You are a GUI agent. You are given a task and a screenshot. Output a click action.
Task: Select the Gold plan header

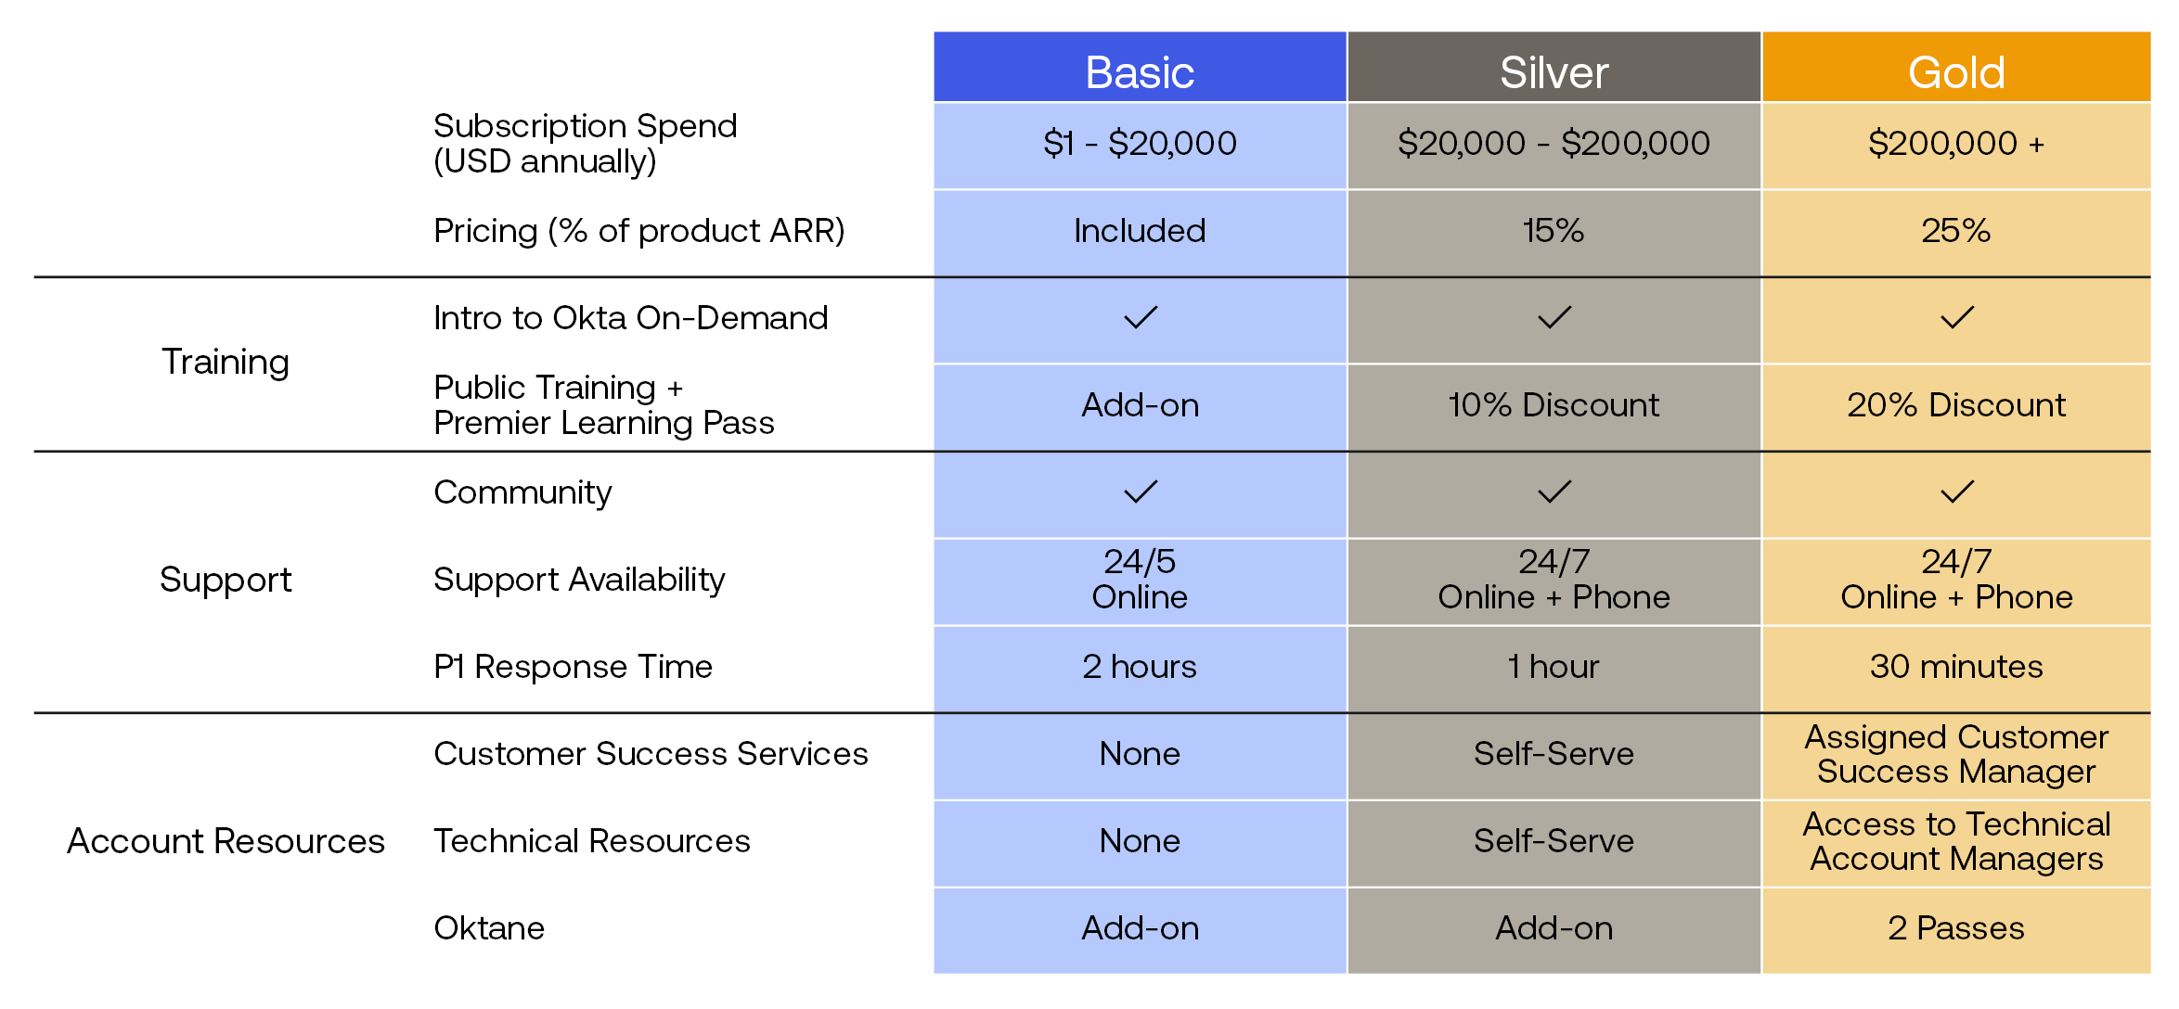pos(1956,71)
